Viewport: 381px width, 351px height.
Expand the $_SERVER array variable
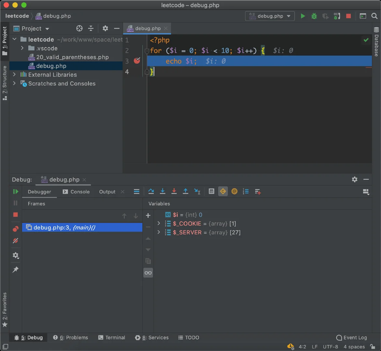tap(159, 232)
